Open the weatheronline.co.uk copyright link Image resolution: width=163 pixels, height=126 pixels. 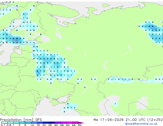[141, 124]
